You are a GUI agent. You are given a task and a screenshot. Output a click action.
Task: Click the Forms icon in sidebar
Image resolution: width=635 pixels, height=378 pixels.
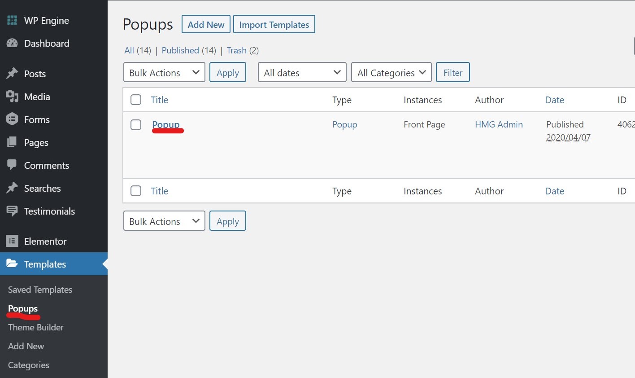[x=12, y=119]
